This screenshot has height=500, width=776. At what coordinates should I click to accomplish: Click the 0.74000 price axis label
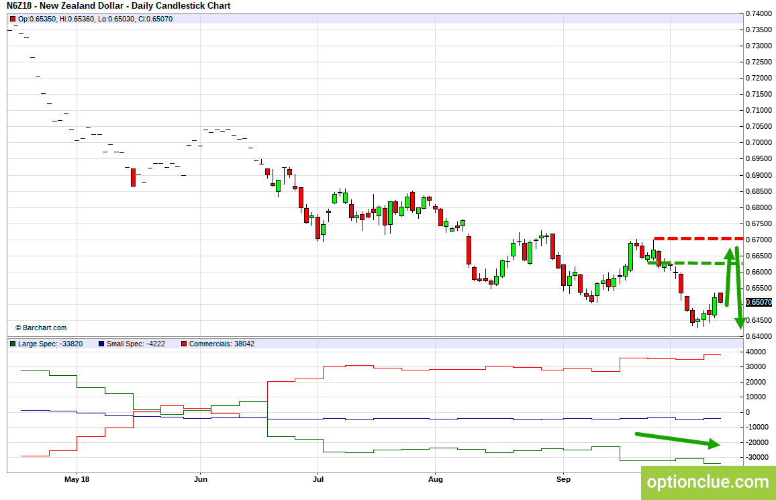click(759, 14)
